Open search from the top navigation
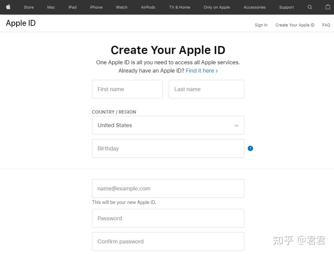The height and width of the screenshot is (254, 334). [x=310, y=7]
